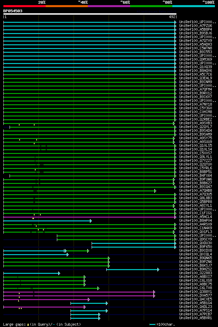Open hit UniRef100_A8BXI7
The width and height of the screenshot is (218, 327).
pyautogui.click(x=196, y=277)
